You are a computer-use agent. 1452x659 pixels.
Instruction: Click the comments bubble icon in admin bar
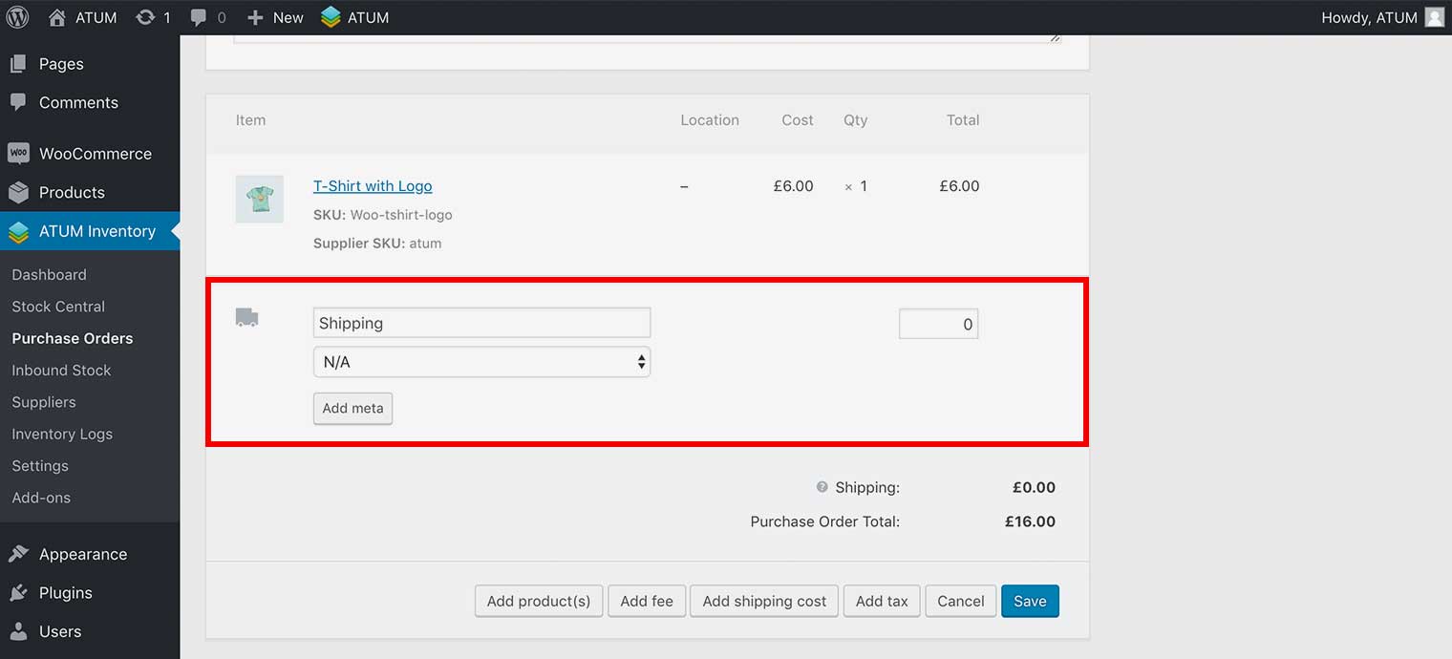(x=199, y=17)
